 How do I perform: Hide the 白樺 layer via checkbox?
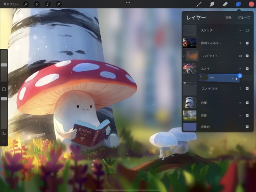tap(247, 103)
